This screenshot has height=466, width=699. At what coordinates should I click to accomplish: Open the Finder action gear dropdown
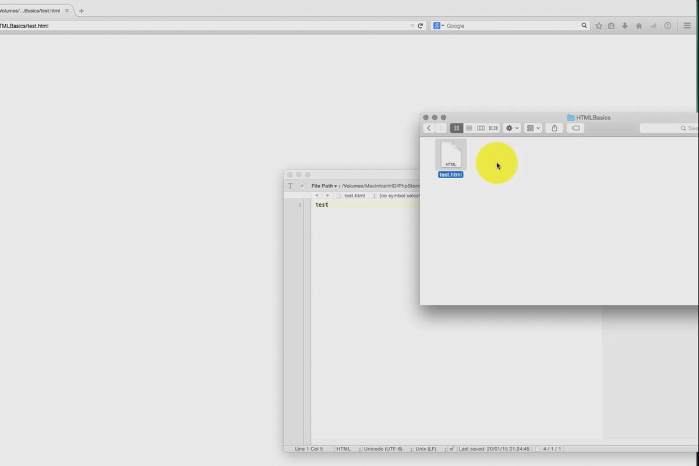coord(511,128)
